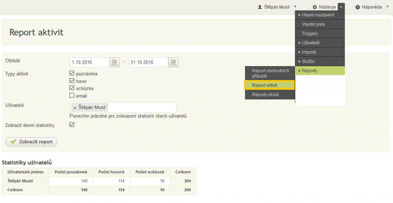Click the user profile silhouette icon
Screen dimensions: 393x203
(x=260, y=7)
